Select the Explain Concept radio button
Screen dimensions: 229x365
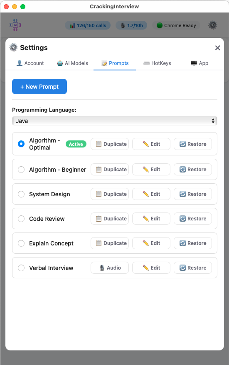[x=21, y=243]
